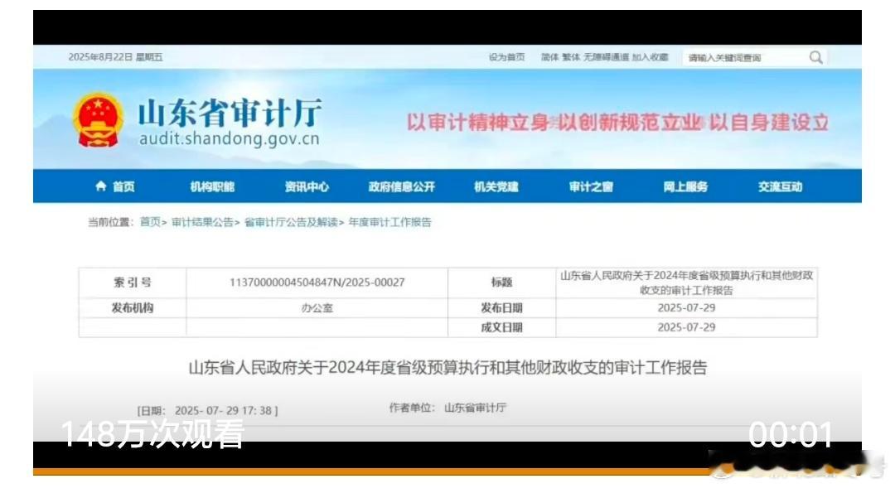Image resolution: width=895 pixels, height=488 pixels.
Task: Click the 首页 breadcrumb link
Action: (x=150, y=222)
